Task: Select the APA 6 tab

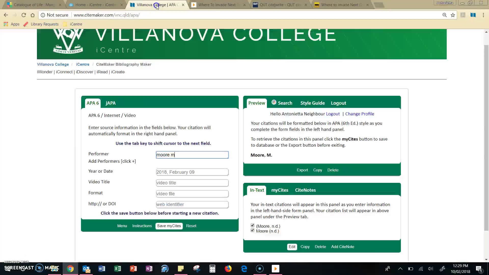Action: point(93,103)
